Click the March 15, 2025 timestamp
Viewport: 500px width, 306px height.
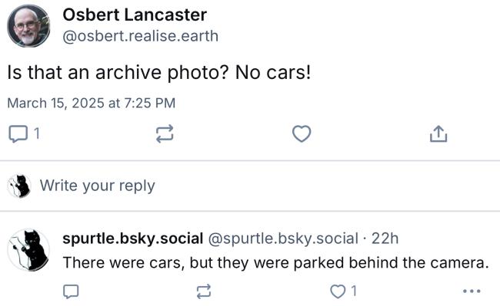tap(92, 103)
